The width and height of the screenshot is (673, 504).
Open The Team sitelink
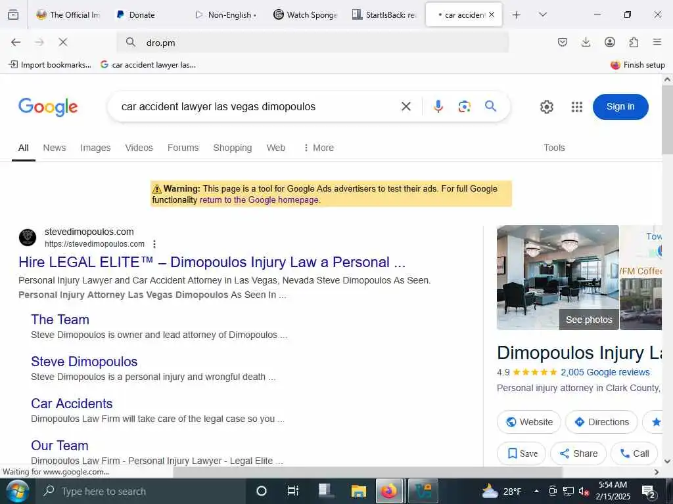coord(60,320)
